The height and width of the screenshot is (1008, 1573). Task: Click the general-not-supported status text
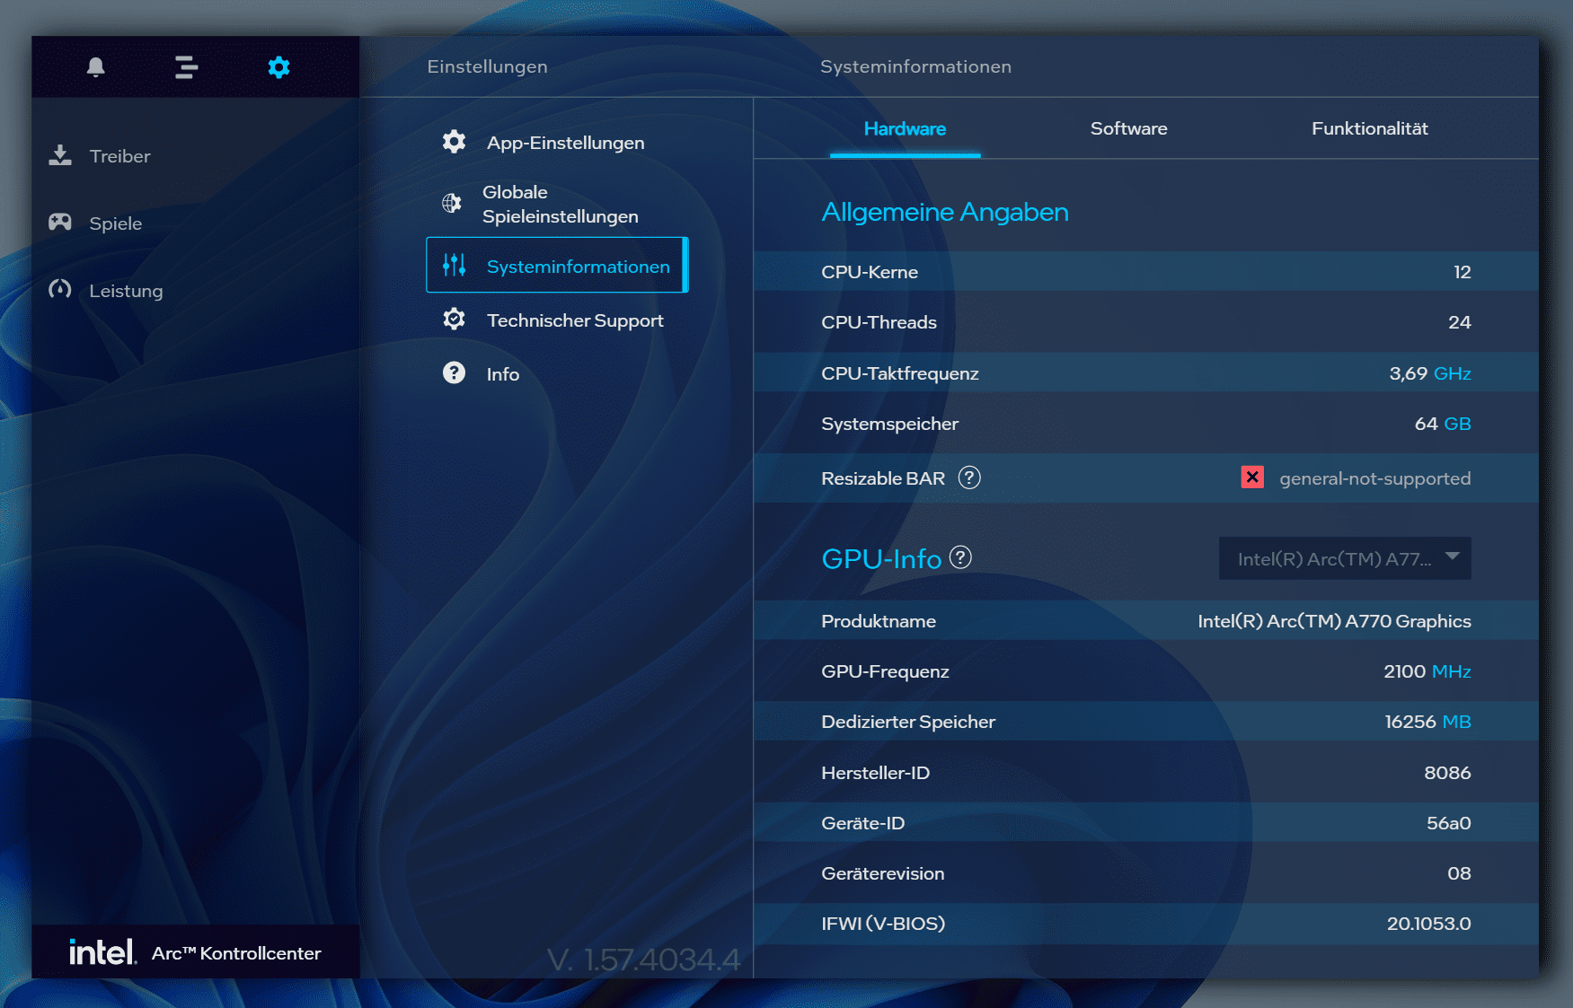(1374, 478)
